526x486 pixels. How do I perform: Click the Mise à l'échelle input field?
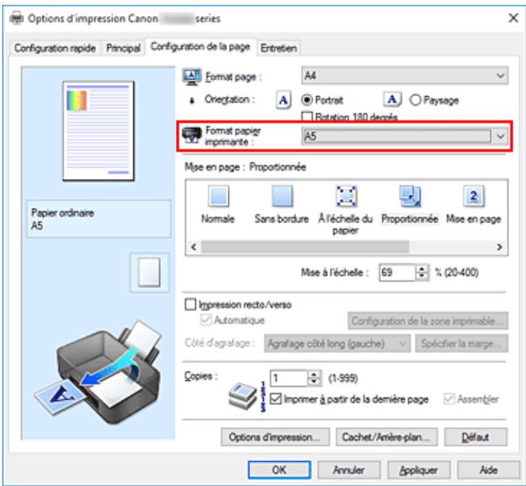pos(397,272)
